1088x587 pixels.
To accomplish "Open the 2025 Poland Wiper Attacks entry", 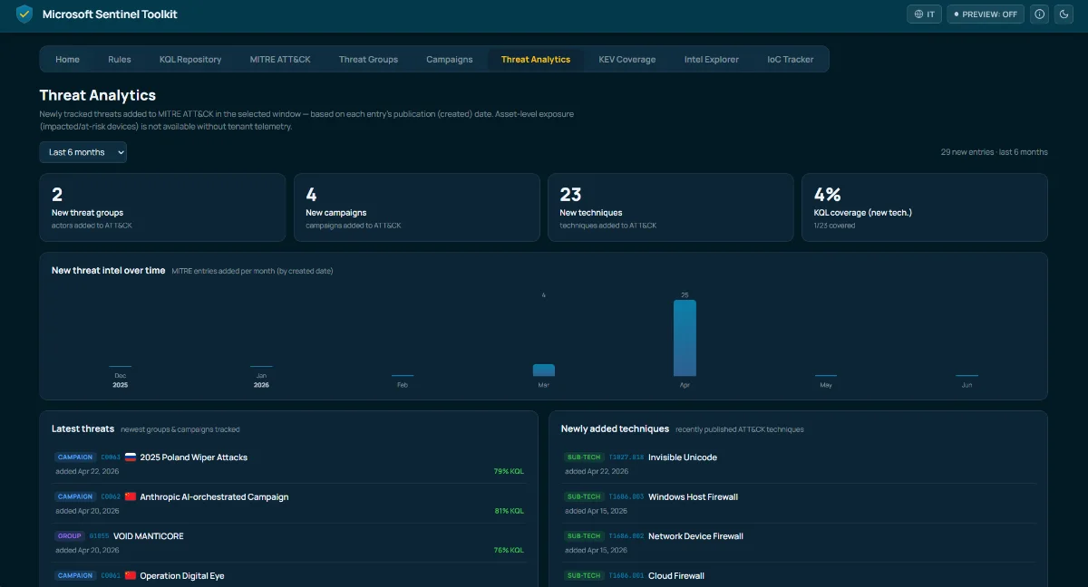I will tap(289, 463).
